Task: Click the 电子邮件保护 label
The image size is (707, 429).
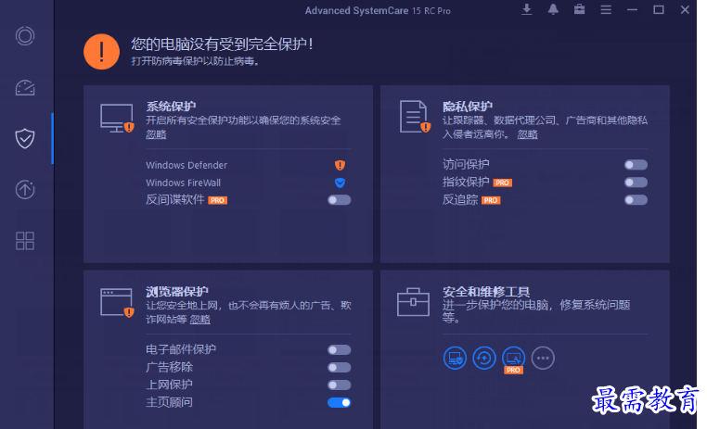Action: (181, 349)
